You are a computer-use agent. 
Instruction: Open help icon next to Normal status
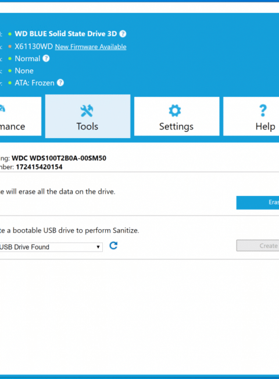tap(46, 58)
